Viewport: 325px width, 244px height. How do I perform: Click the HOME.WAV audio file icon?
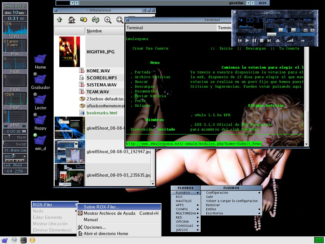pyautogui.click(x=82, y=71)
